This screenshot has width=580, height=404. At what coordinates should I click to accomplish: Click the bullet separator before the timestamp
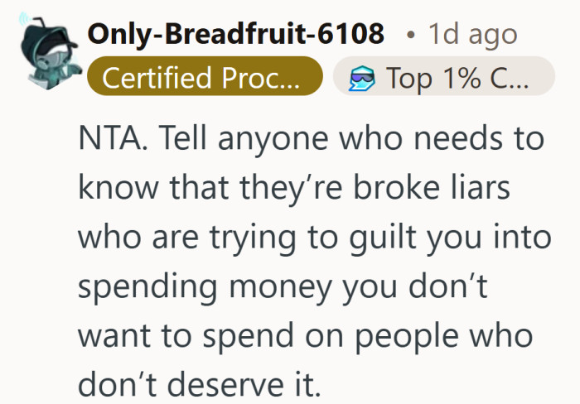[411, 36]
